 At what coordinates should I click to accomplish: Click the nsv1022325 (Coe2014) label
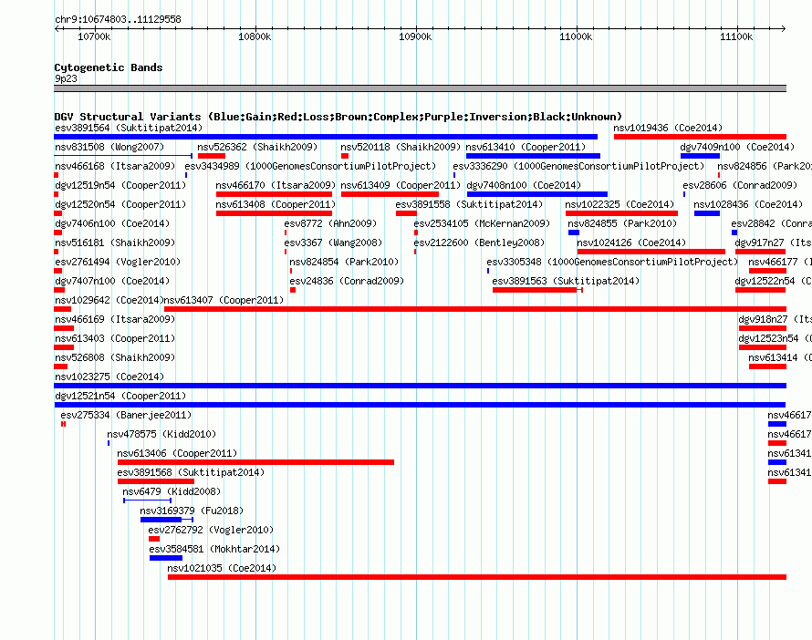tap(619, 204)
